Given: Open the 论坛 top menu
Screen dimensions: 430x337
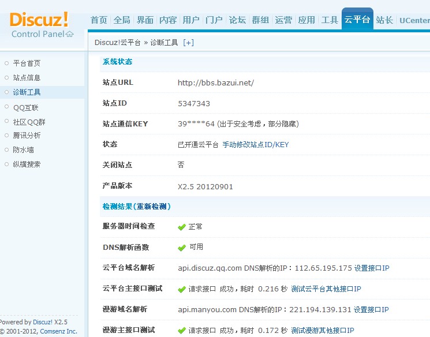Looking at the screenshot, I should [237, 20].
